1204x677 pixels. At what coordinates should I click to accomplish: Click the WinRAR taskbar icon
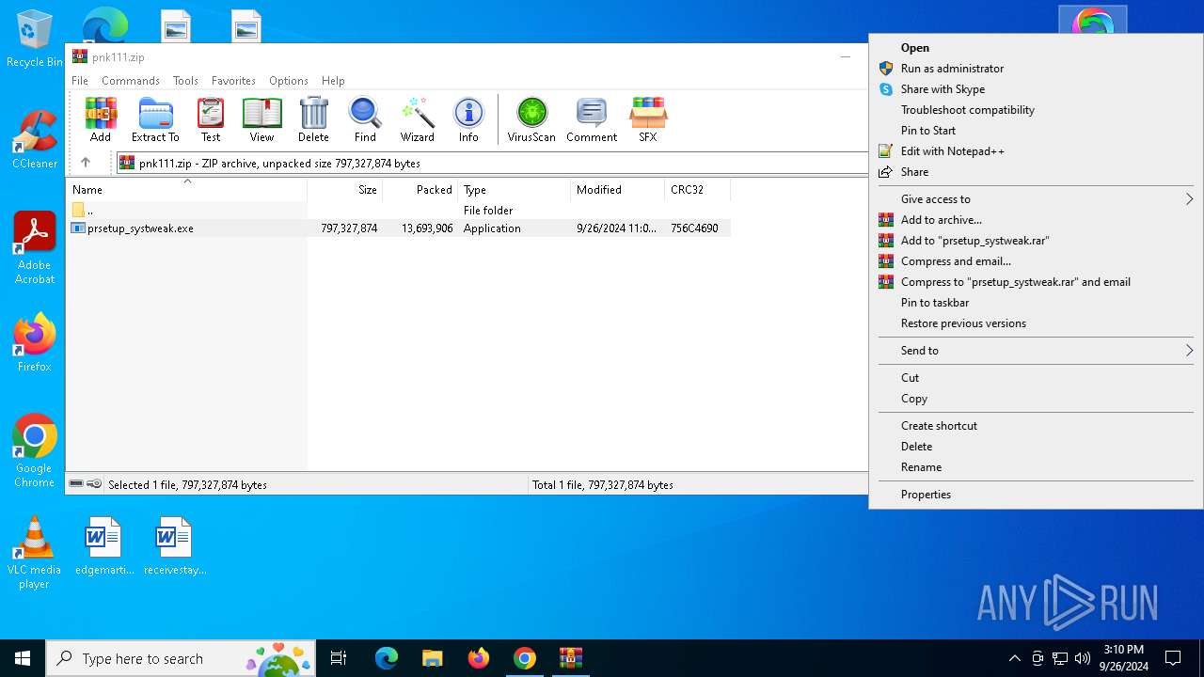click(571, 658)
